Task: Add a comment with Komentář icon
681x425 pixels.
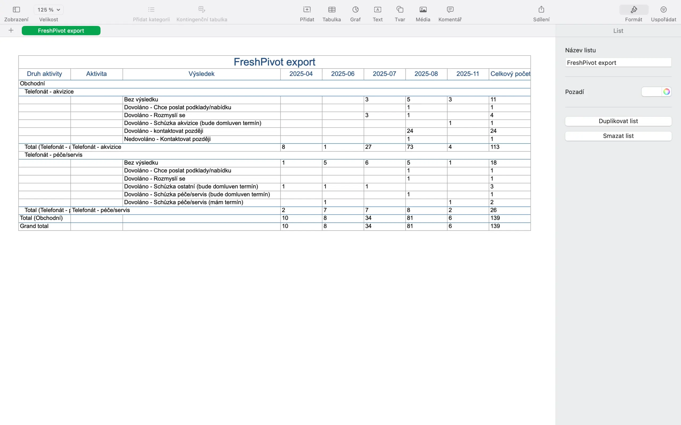Action: tap(450, 10)
